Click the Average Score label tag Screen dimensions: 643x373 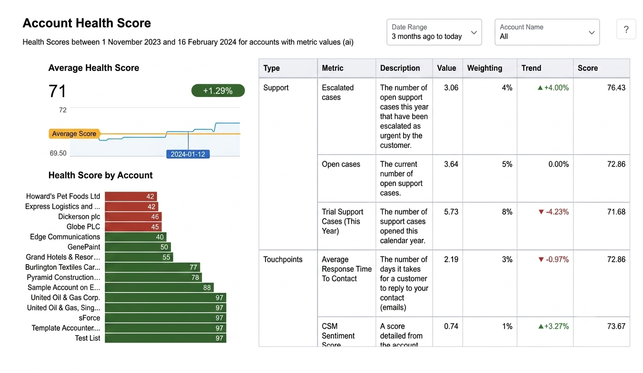pos(74,134)
